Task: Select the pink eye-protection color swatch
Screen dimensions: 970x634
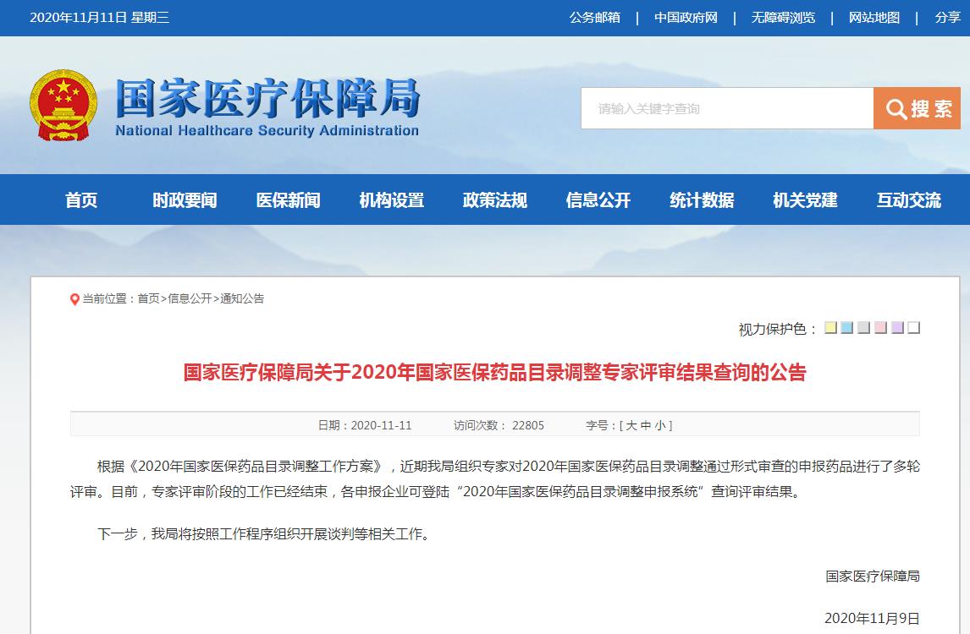Action: pos(880,328)
